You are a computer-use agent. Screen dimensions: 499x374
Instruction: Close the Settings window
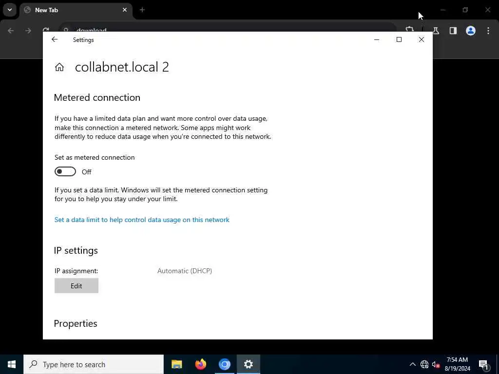[422, 39]
